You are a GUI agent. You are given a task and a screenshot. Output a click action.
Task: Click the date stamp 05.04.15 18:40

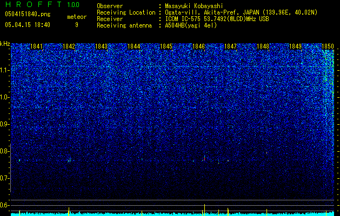coord(28,25)
